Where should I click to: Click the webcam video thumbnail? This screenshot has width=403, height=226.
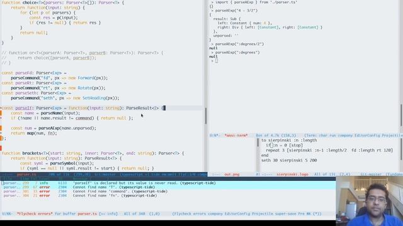click(x=370, y=201)
